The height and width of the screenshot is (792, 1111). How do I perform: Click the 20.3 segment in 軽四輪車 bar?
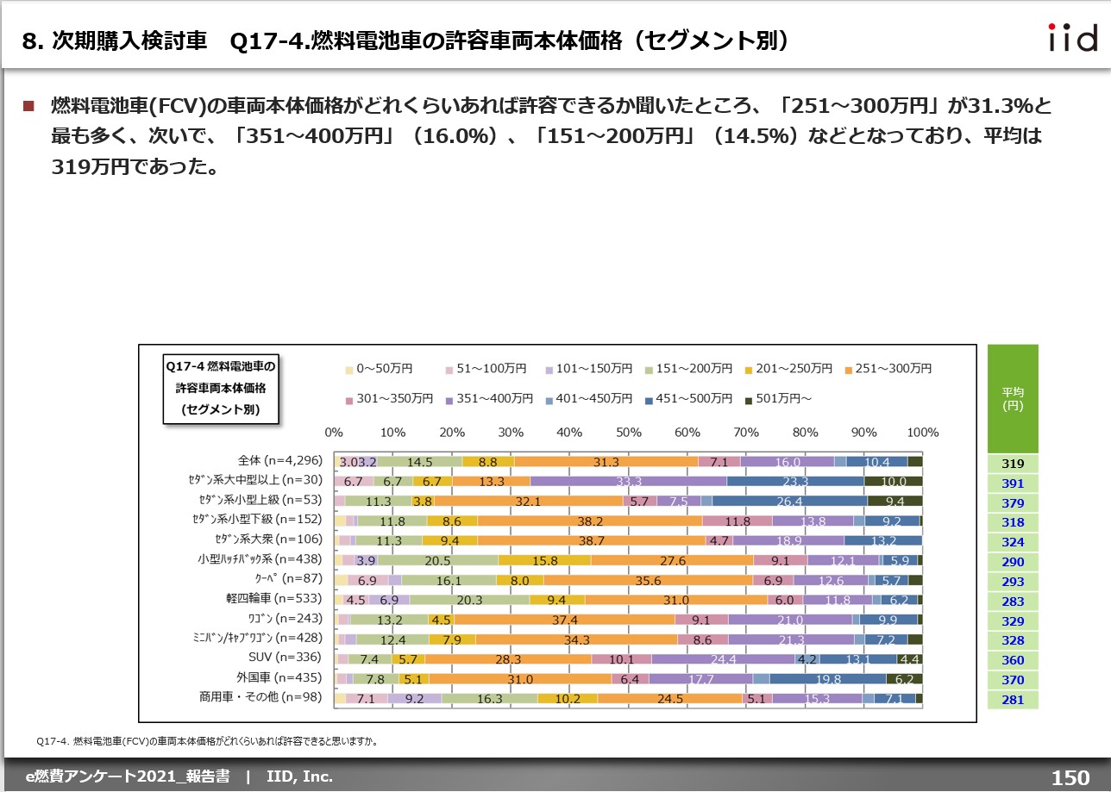click(469, 599)
